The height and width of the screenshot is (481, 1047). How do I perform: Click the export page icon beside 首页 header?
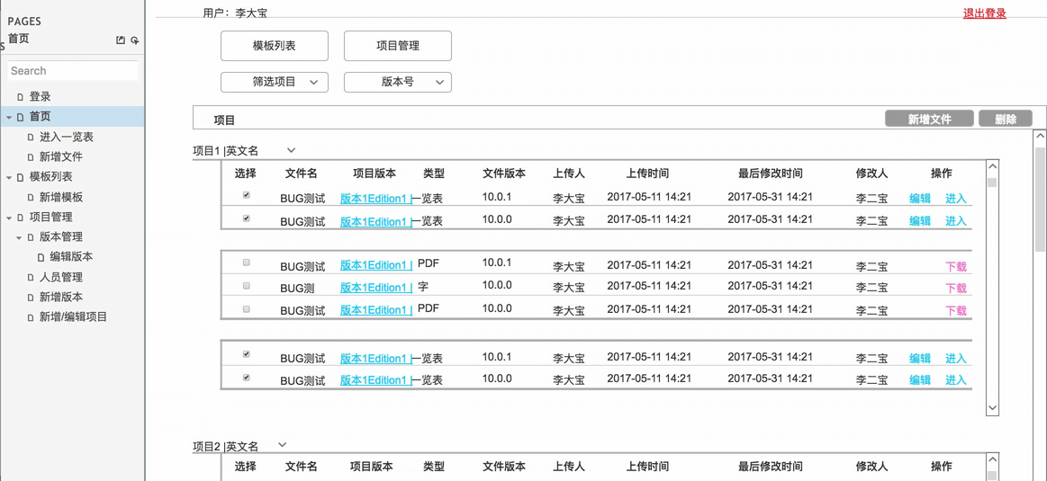pos(121,40)
